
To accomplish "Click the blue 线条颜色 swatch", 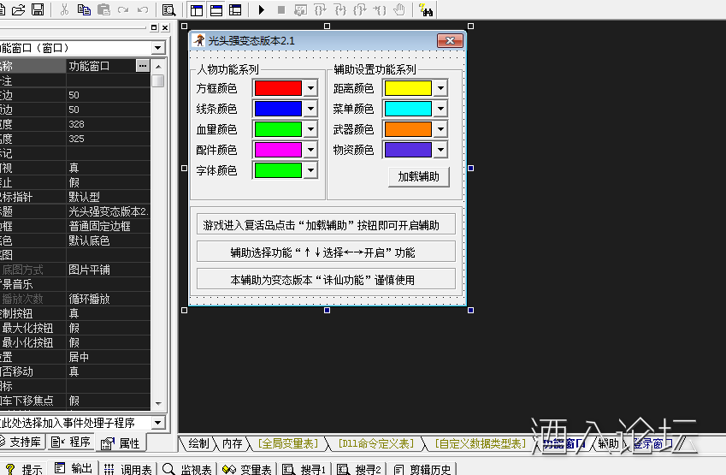I will coord(278,109).
